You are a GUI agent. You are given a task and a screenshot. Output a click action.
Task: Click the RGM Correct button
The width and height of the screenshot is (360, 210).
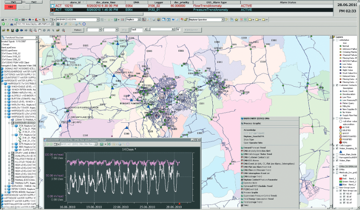(x=192, y=30)
